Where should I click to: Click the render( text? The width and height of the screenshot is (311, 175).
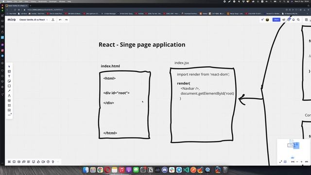(x=184, y=83)
